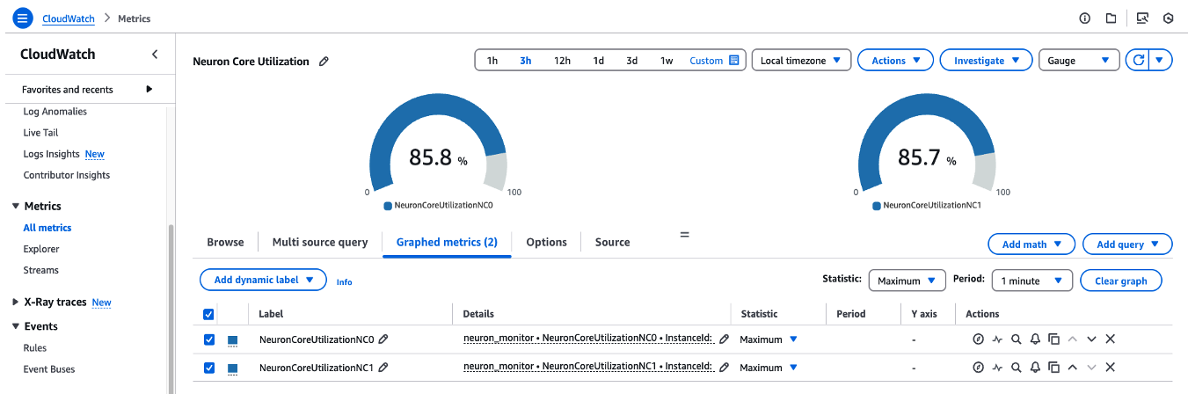
Task: Create alarm bell icon in NC1 row
Action: tap(1035, 368)
